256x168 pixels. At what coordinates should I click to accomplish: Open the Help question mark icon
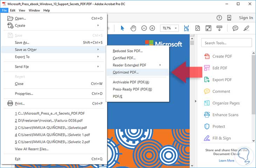(x=219, y=18)
